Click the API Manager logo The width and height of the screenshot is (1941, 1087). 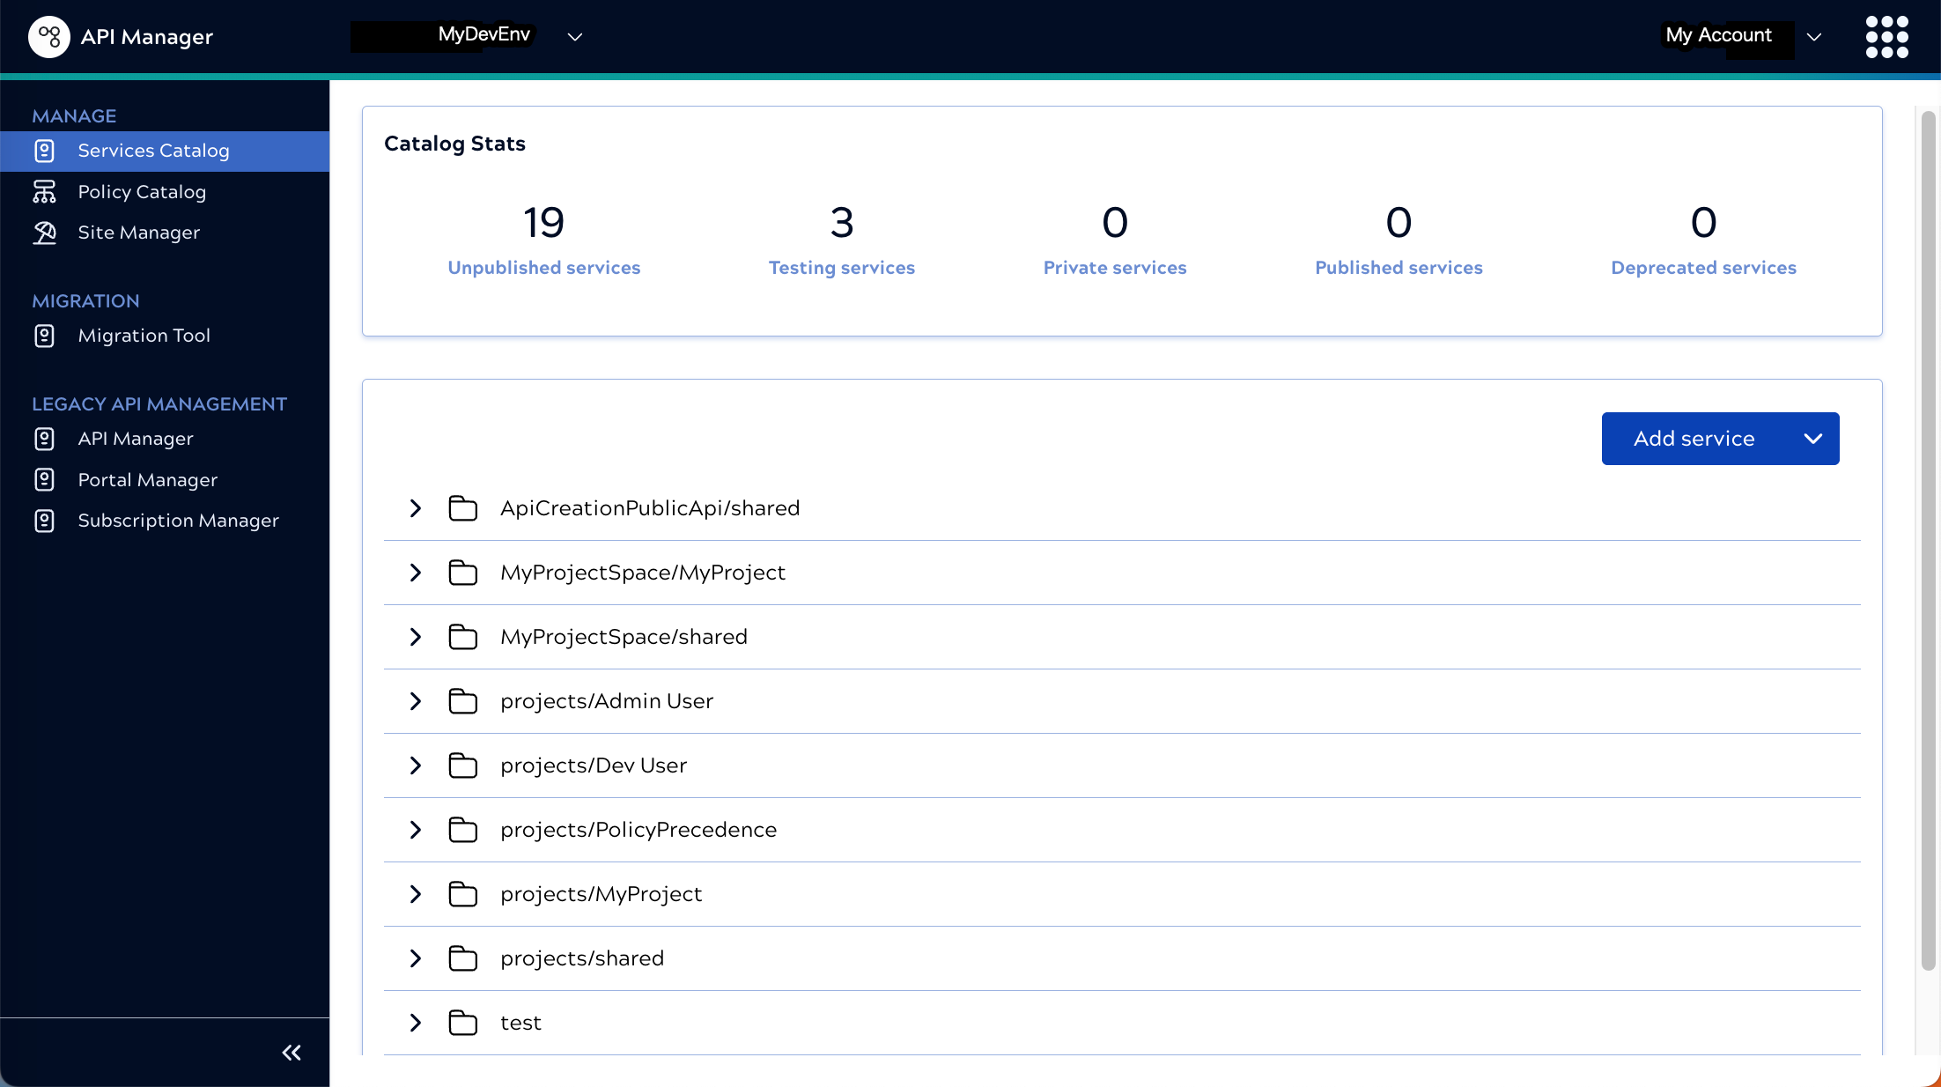50,37
